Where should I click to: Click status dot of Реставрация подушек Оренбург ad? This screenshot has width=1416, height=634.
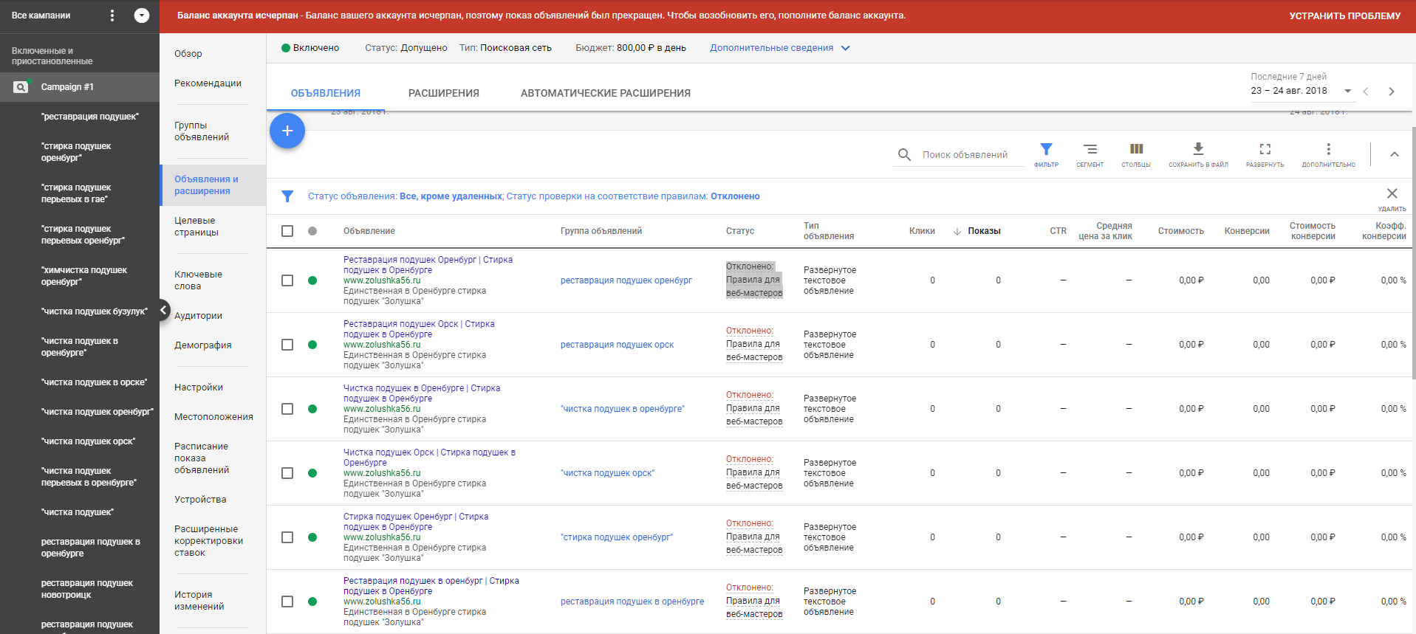pos(312,280)
